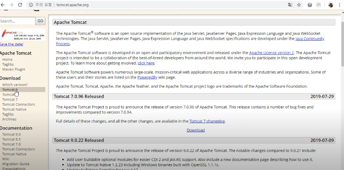The image size is (344, 170).
Task: Reload the Tomcat page
Action: point(20,5)
